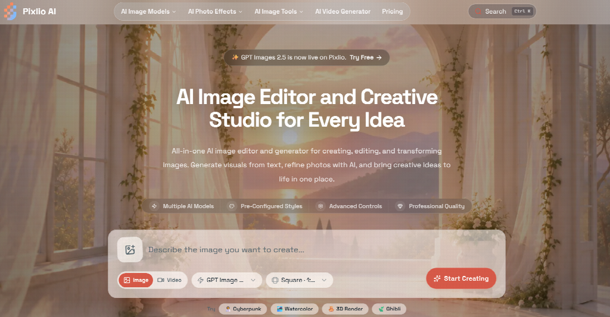Image resolution: width=610 pixels, height=317 pixels.
Task: Click the Start Creating button
Action: 461,278
